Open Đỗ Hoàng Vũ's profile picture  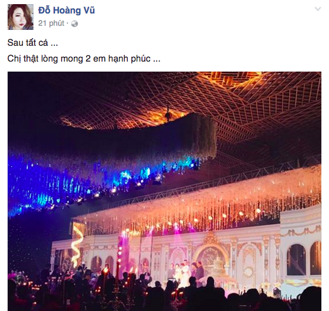point(21,17)
